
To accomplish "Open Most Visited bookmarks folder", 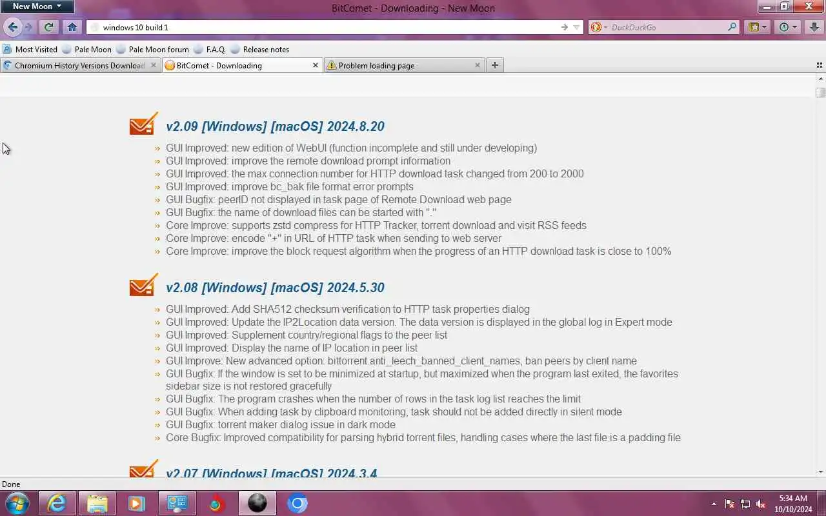I will 30,49.
